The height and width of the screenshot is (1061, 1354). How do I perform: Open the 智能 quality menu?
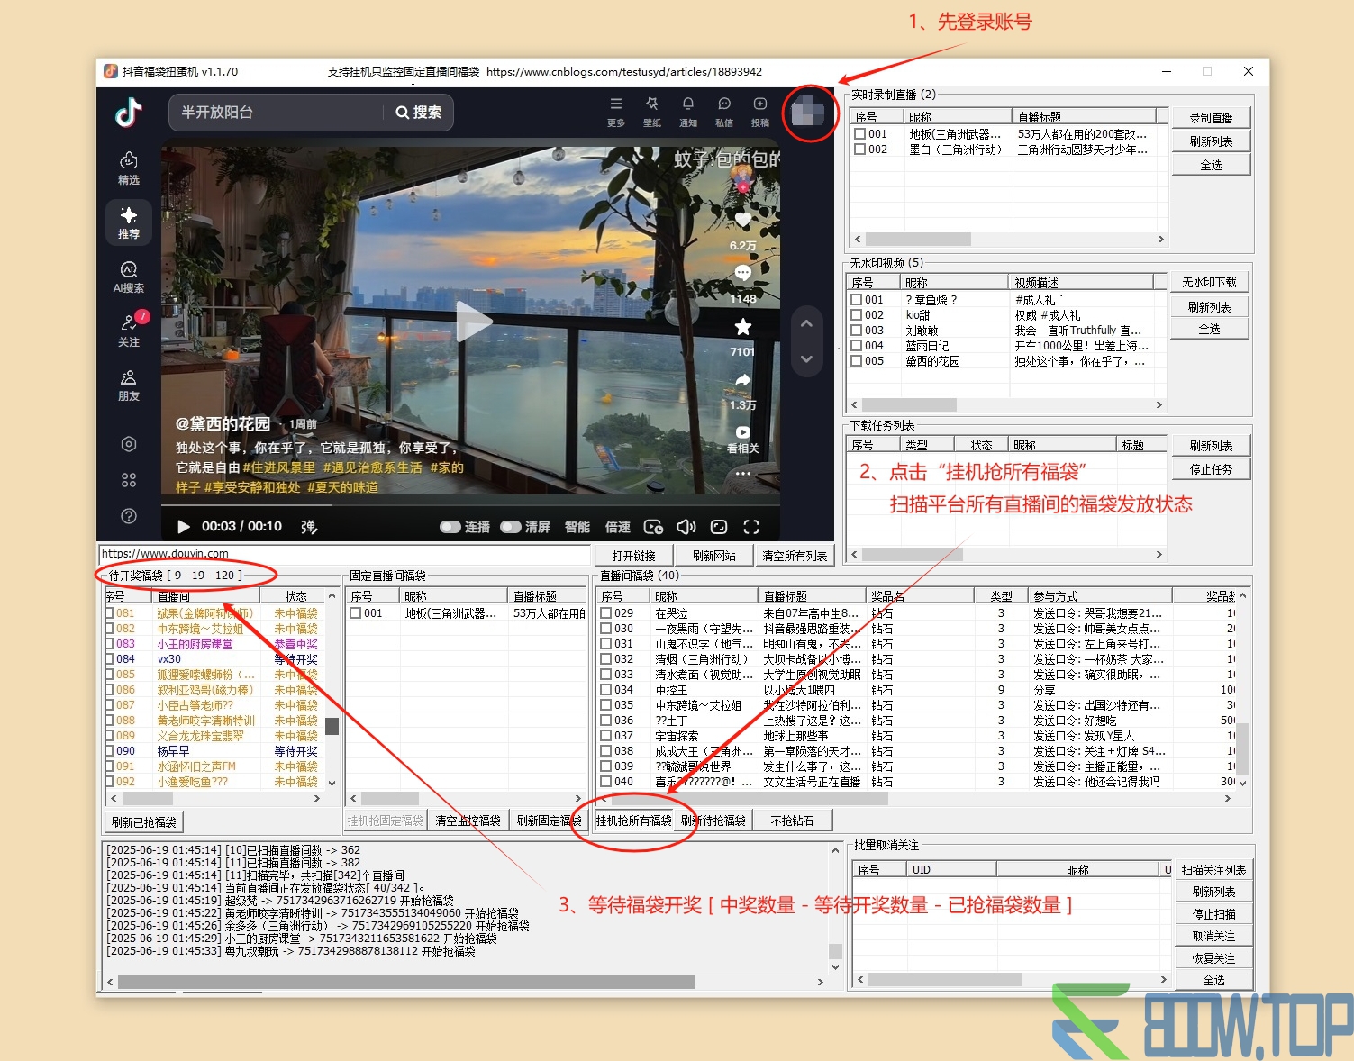[577, 527]
